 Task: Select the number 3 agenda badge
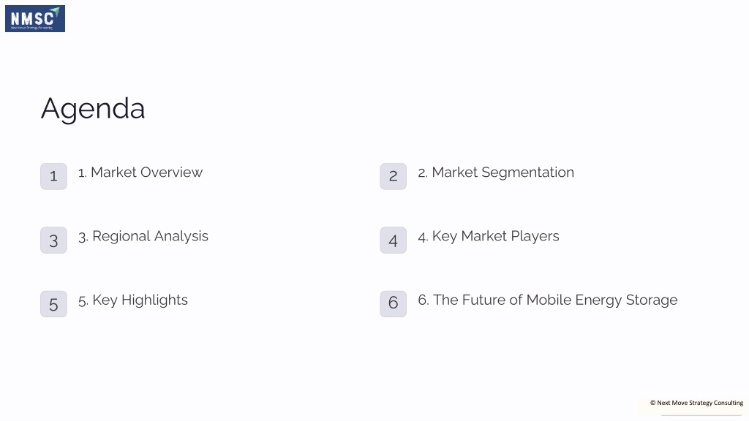point(53,240)
